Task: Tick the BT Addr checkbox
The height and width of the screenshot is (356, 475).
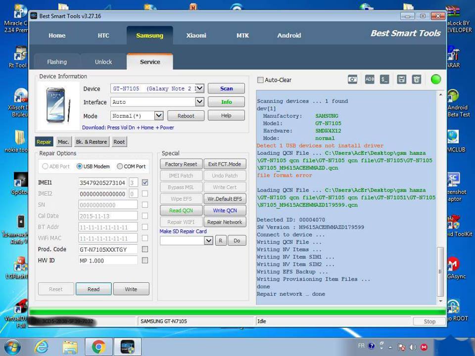Action: pos(145,227)
